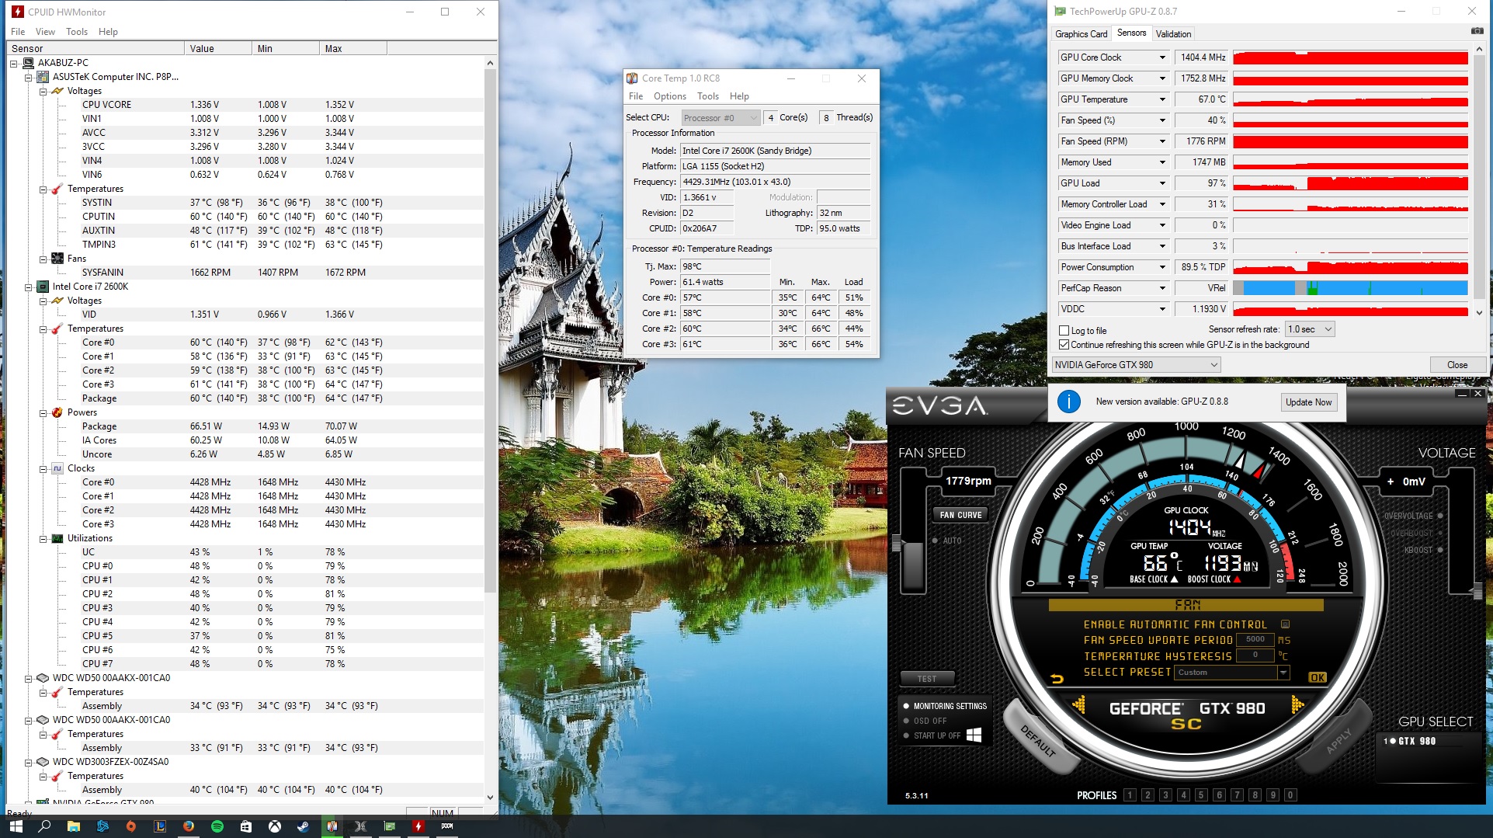Open the Microsoft Store from the taskbar

coord(245,826)
